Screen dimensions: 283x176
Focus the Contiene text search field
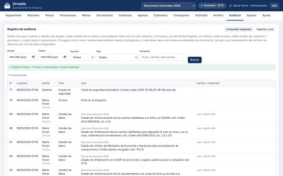163,57
